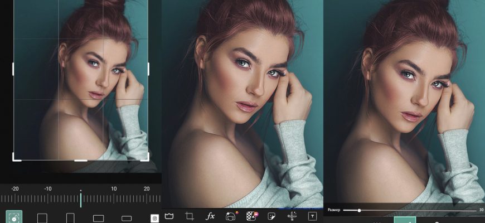Click the 10 degree mark on rotation ruler
This screenshot has height=223, width=485.
tap(114, 198)
